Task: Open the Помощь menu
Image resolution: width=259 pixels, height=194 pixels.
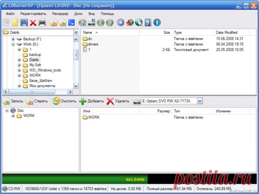Action: 108,14
